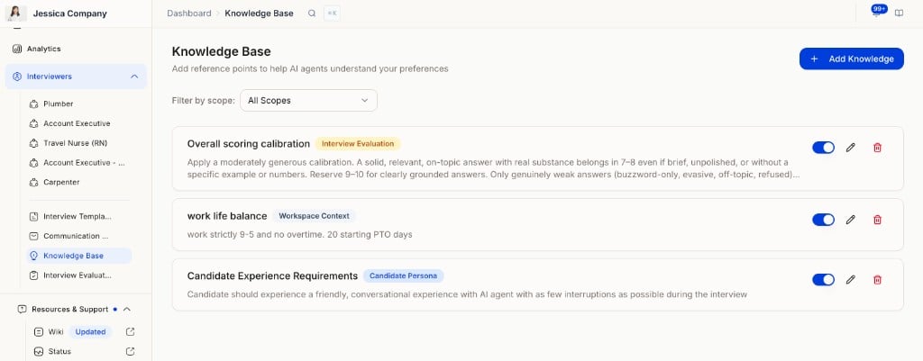The width and height of the screenshot is (923, 361).
Task: Edit the Candidate Experience Requirements entry
Action: [850, 280]
